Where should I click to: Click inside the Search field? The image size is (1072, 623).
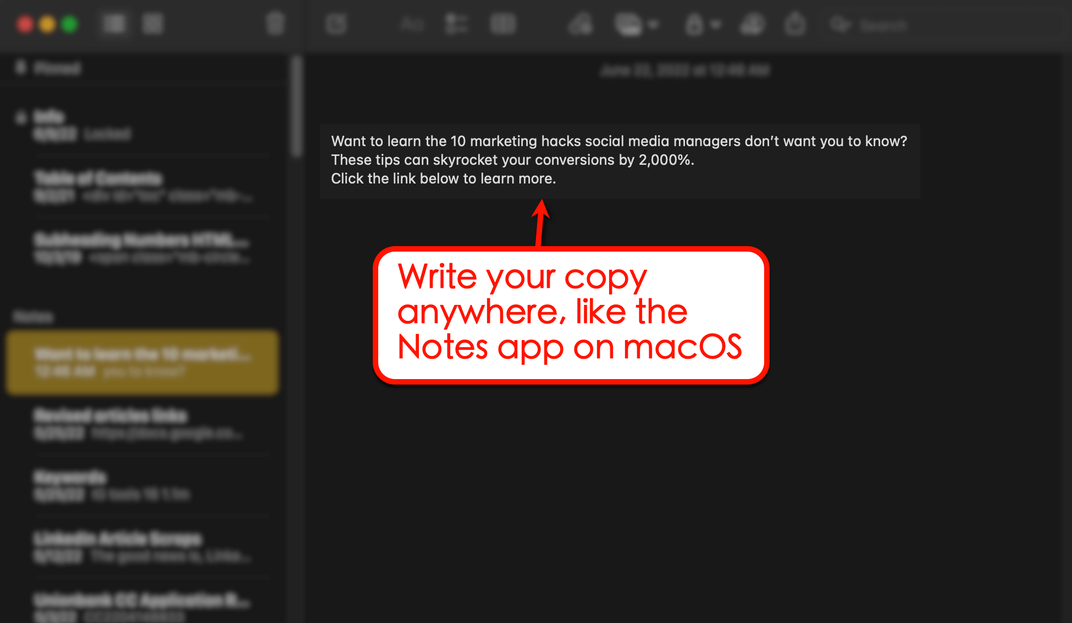point(907,25)
